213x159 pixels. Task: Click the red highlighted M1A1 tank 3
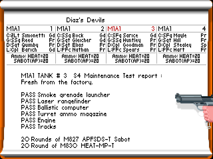pos(131,29)
